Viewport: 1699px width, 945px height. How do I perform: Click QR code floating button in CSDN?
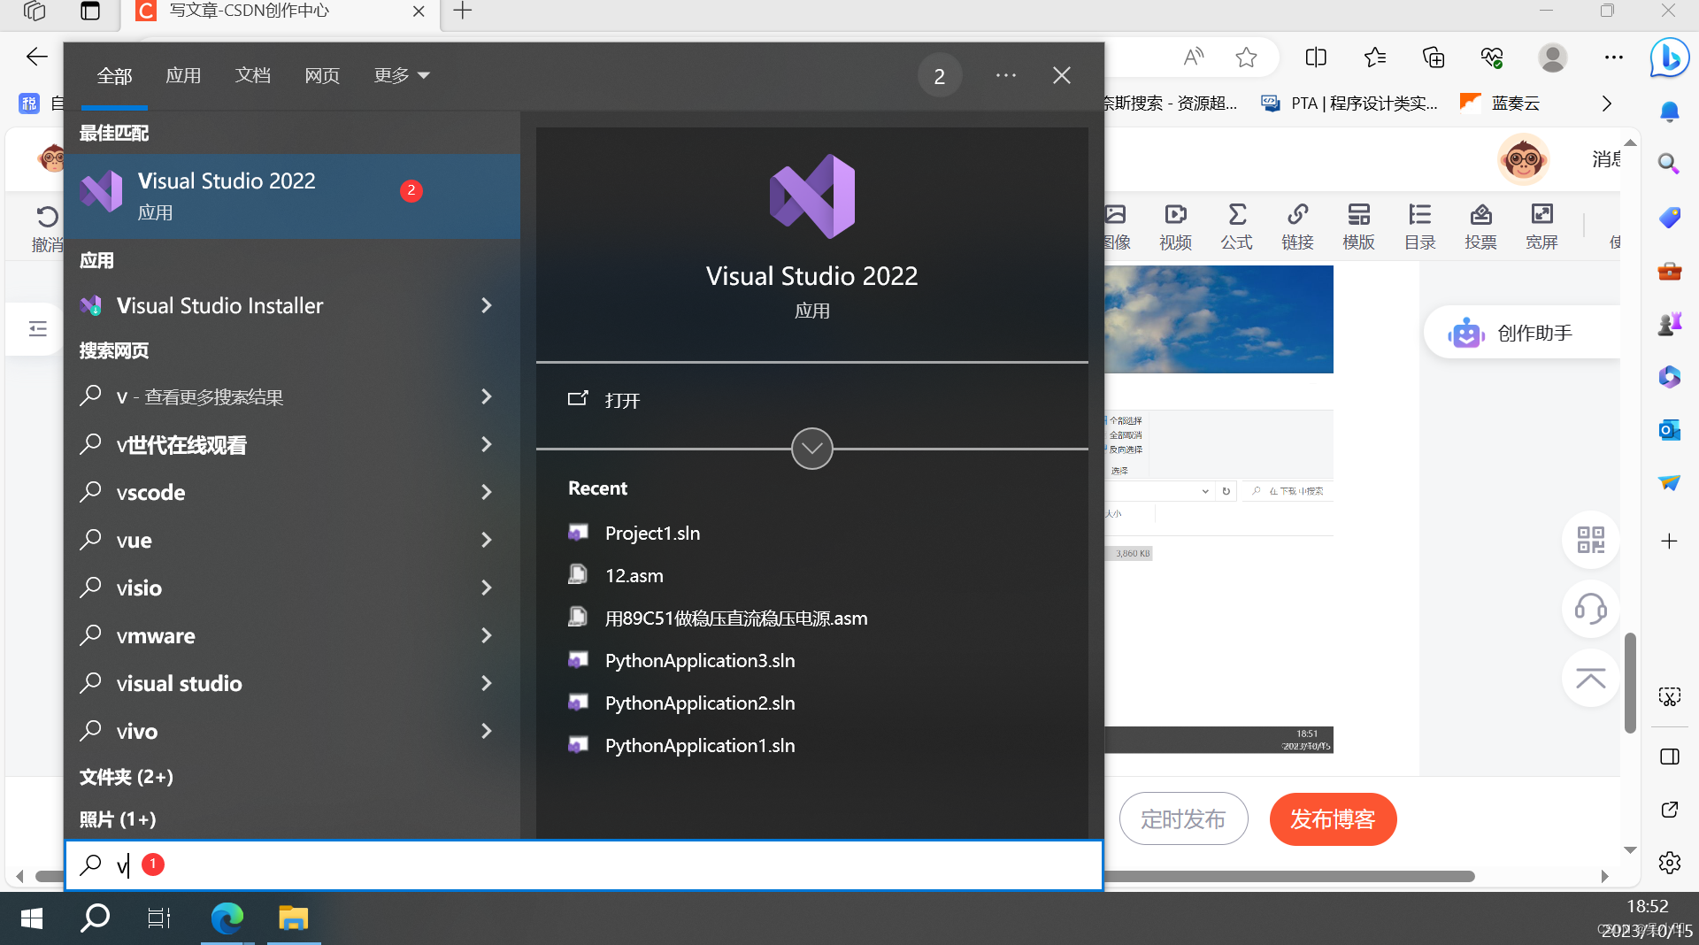pyautogui.click(x=1590, y=540)
